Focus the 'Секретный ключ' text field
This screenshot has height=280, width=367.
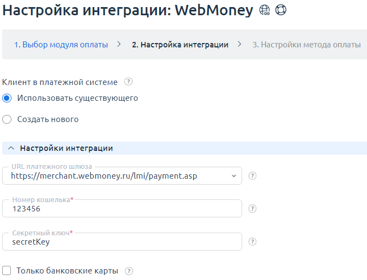click(122, 242)
